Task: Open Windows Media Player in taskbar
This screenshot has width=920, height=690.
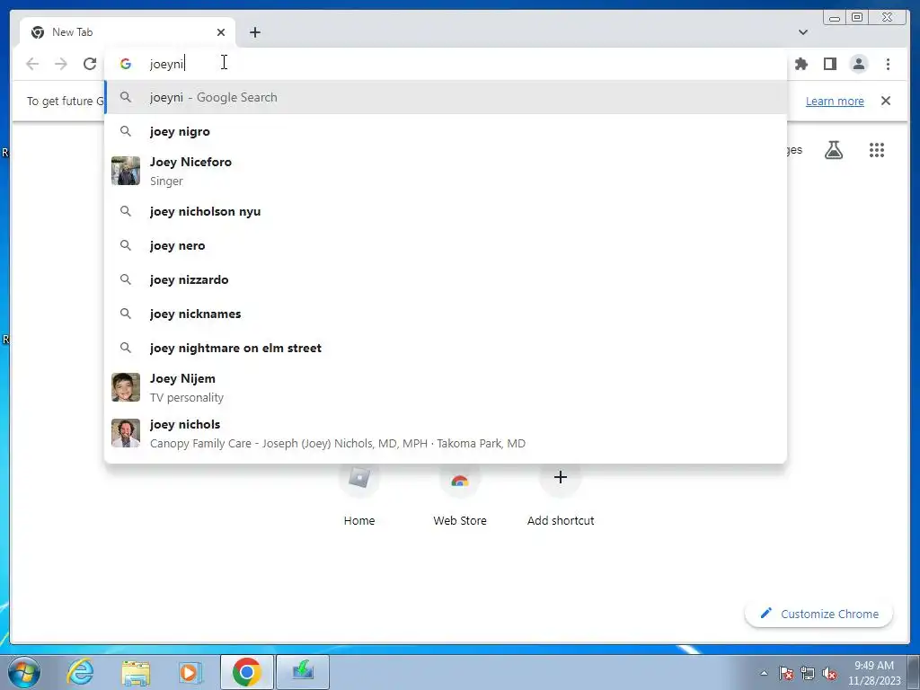Action: tap(190, 672)
